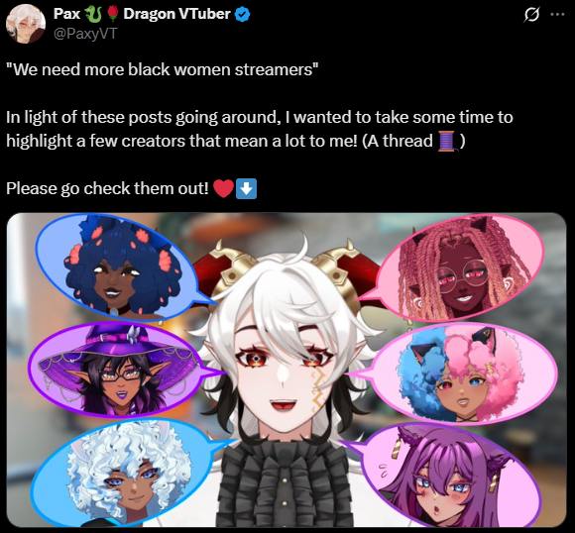The width and height of the screenshot is (575, 533).
Task: Click the purple thread spool emoji
Action: pyautogui.click(x=447, y=141)
